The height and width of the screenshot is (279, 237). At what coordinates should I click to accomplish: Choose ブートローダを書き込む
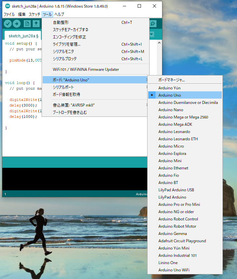tap(95, 113)
